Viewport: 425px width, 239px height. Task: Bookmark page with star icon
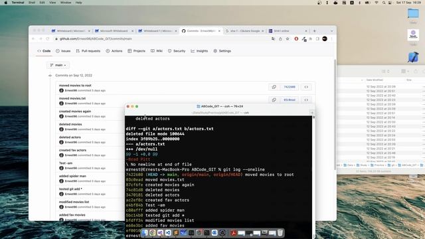(288, 39)
